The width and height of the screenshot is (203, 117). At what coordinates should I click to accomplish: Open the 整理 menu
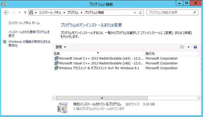click(x=61, y=47)
